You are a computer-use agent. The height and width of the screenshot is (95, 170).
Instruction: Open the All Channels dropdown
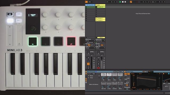tap(90, 42)
